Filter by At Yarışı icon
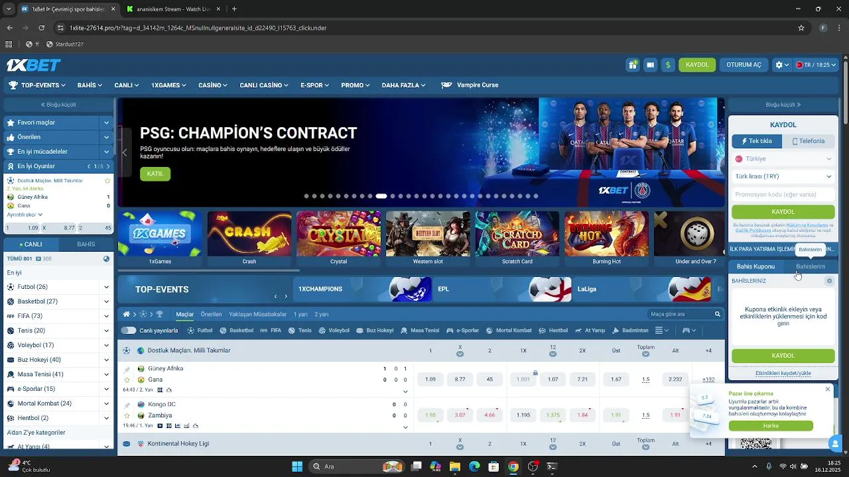This screenshot has height=477, width=849. (590, 331)
